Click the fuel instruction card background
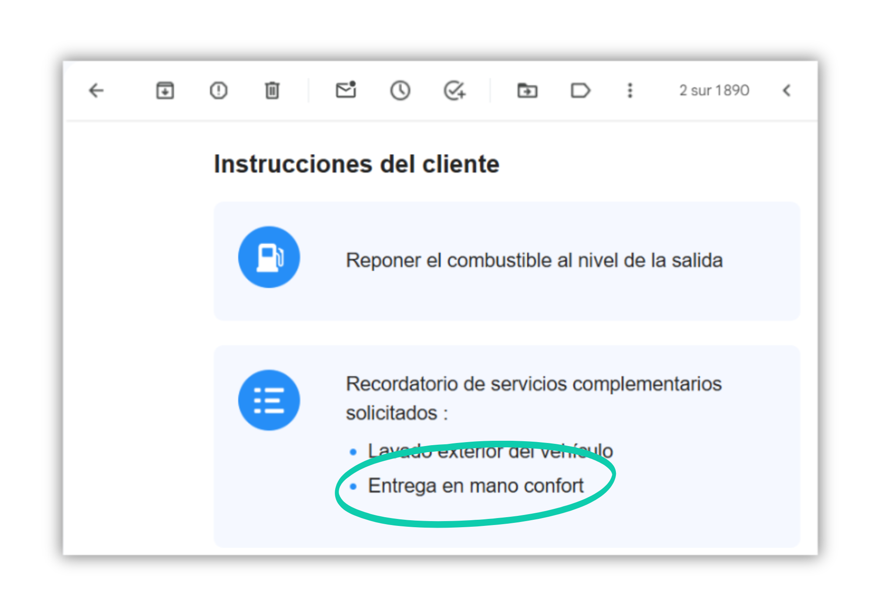 pos(507,261)
